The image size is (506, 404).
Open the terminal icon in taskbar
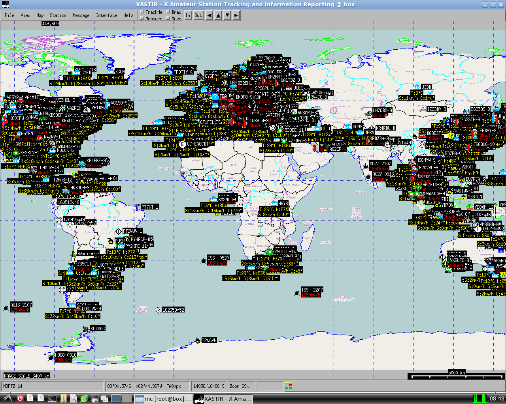(52, 399)
